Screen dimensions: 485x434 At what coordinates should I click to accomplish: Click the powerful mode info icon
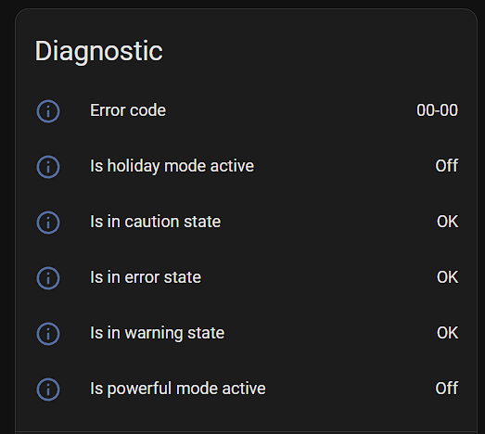coord(48,389)
